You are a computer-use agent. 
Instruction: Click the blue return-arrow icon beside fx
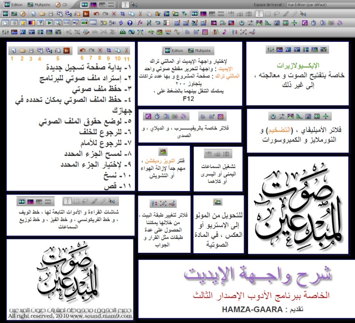point(158,23)
